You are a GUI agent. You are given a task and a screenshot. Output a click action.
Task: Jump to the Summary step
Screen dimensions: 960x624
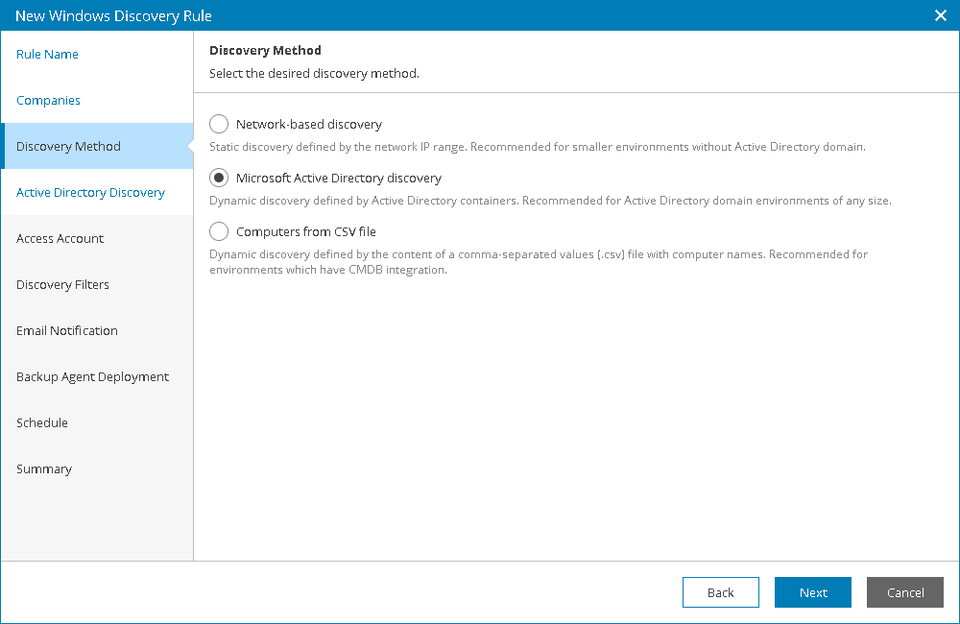point(44,468)
